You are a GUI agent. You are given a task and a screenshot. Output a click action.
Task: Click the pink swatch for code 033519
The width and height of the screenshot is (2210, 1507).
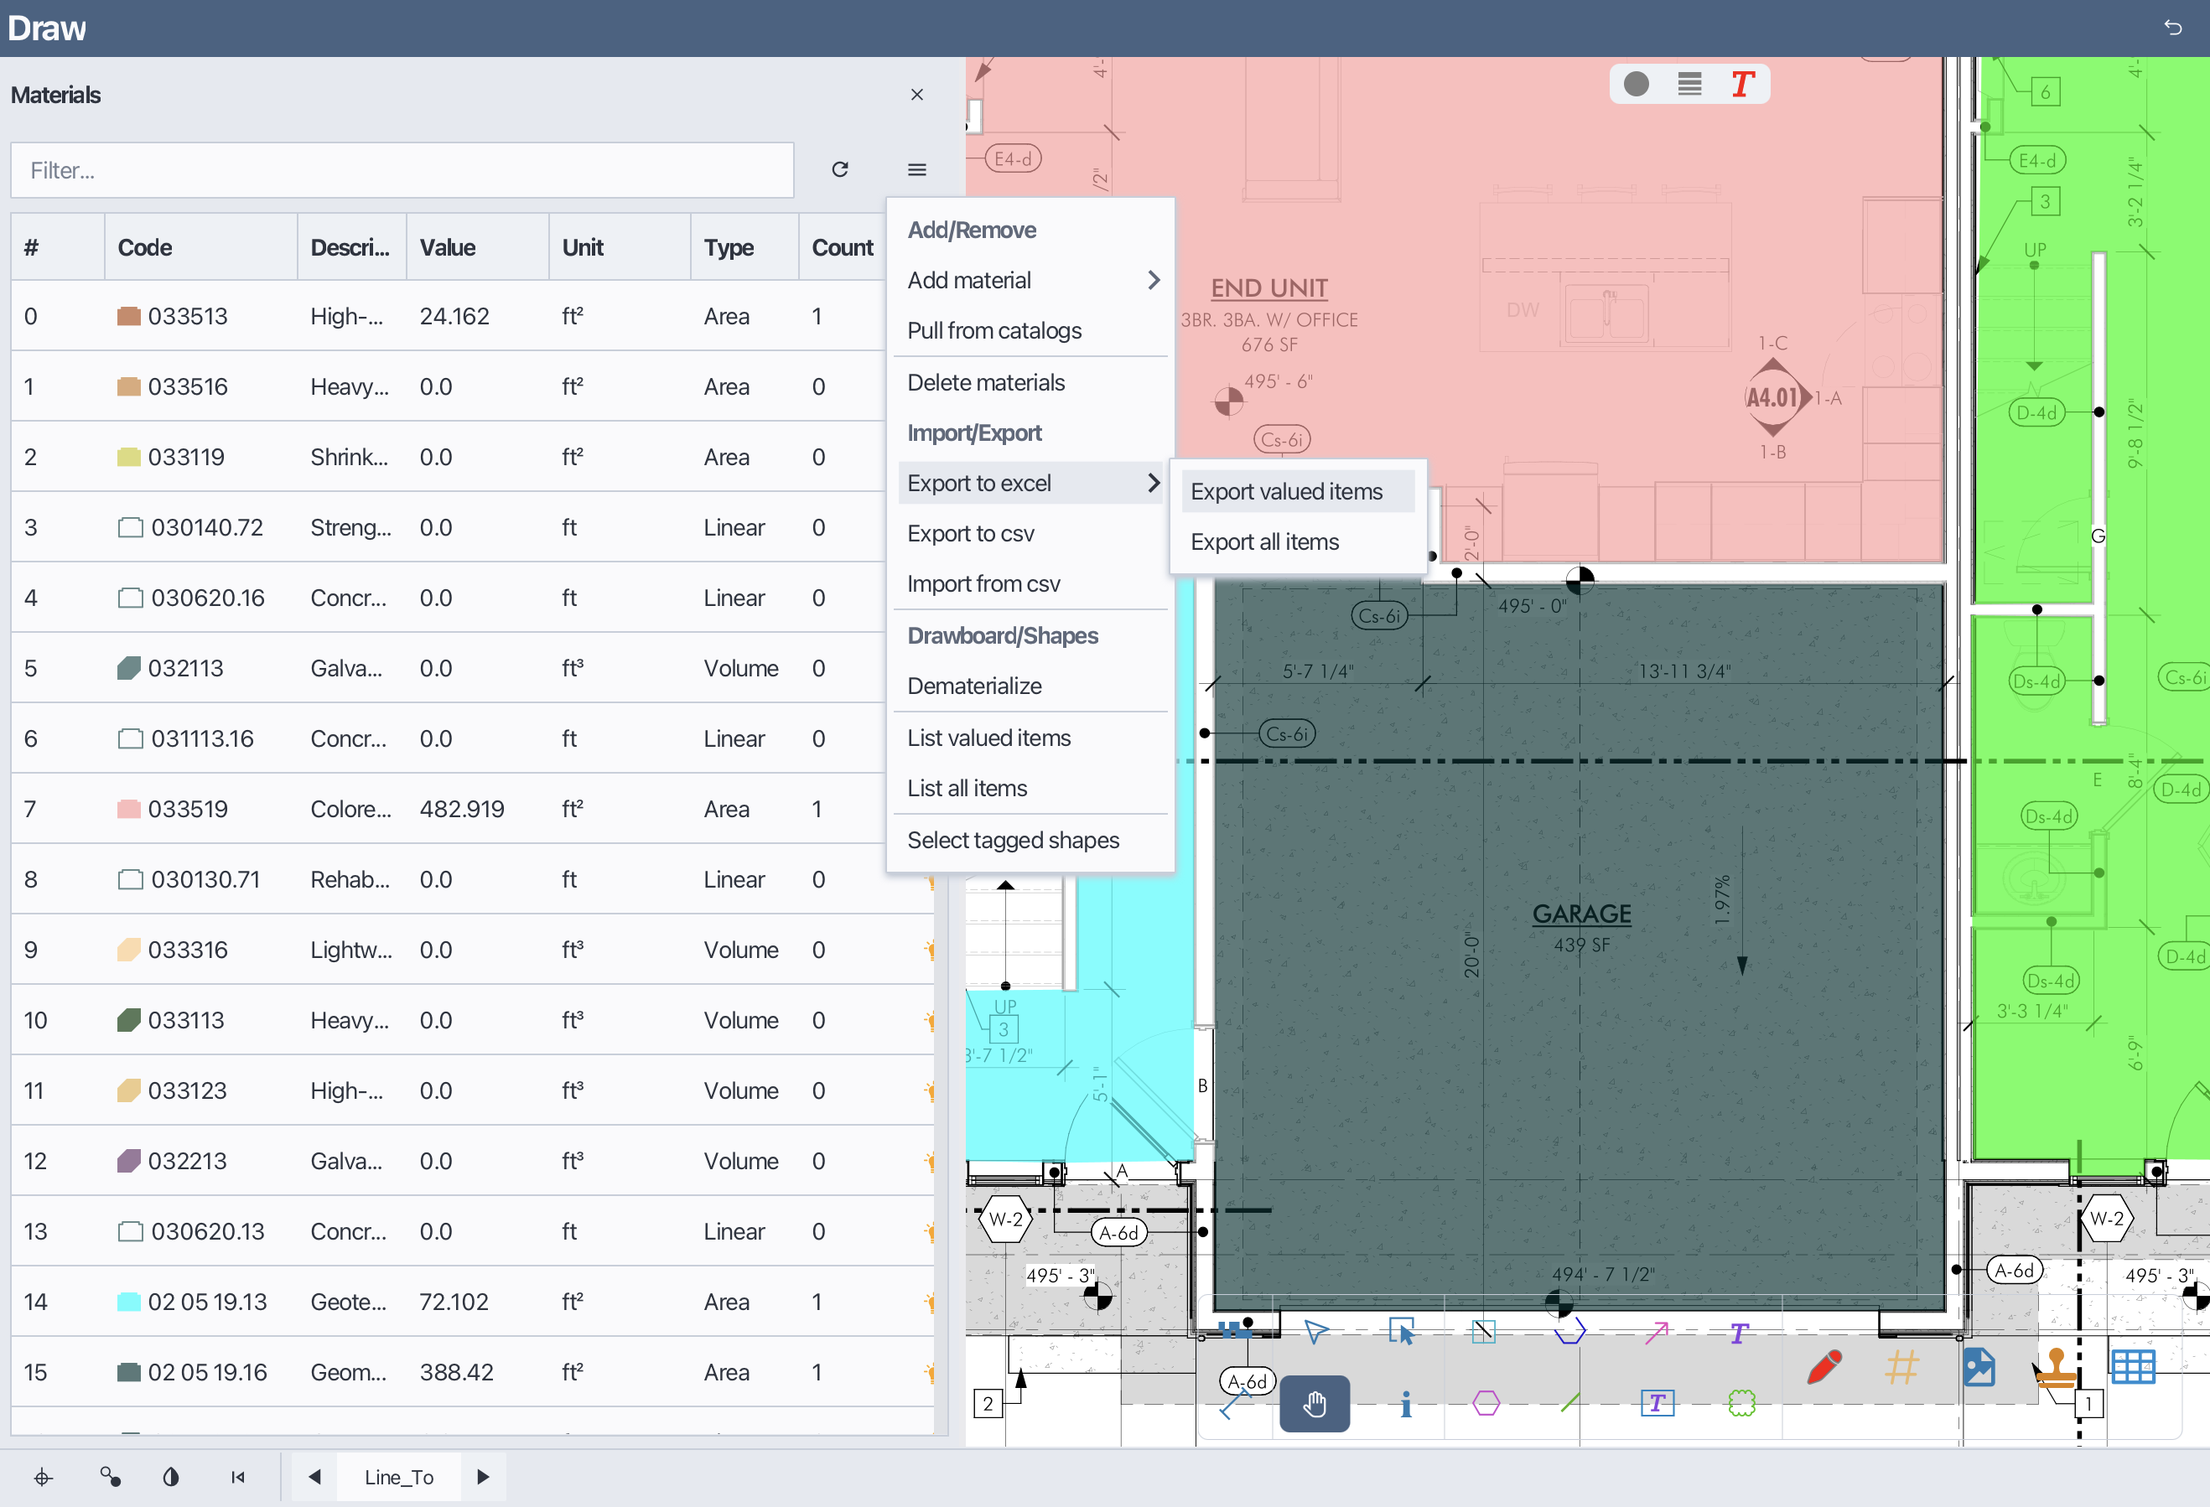[130, 808]
